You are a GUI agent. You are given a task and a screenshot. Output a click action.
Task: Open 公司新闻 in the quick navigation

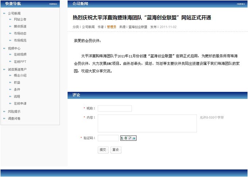(14, 13)
